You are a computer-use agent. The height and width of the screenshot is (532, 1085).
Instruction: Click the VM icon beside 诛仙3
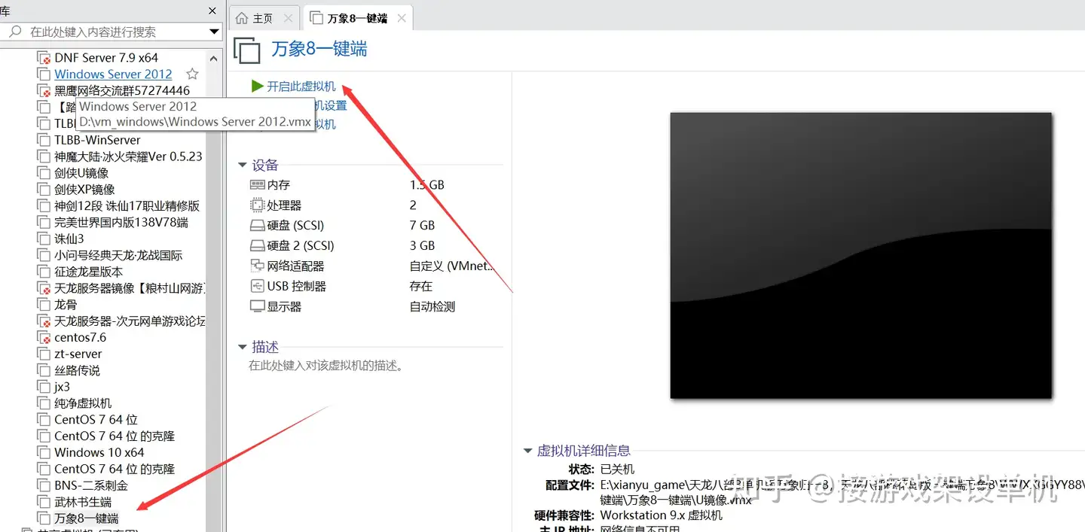pyautogui.click(x=44, y=239)
